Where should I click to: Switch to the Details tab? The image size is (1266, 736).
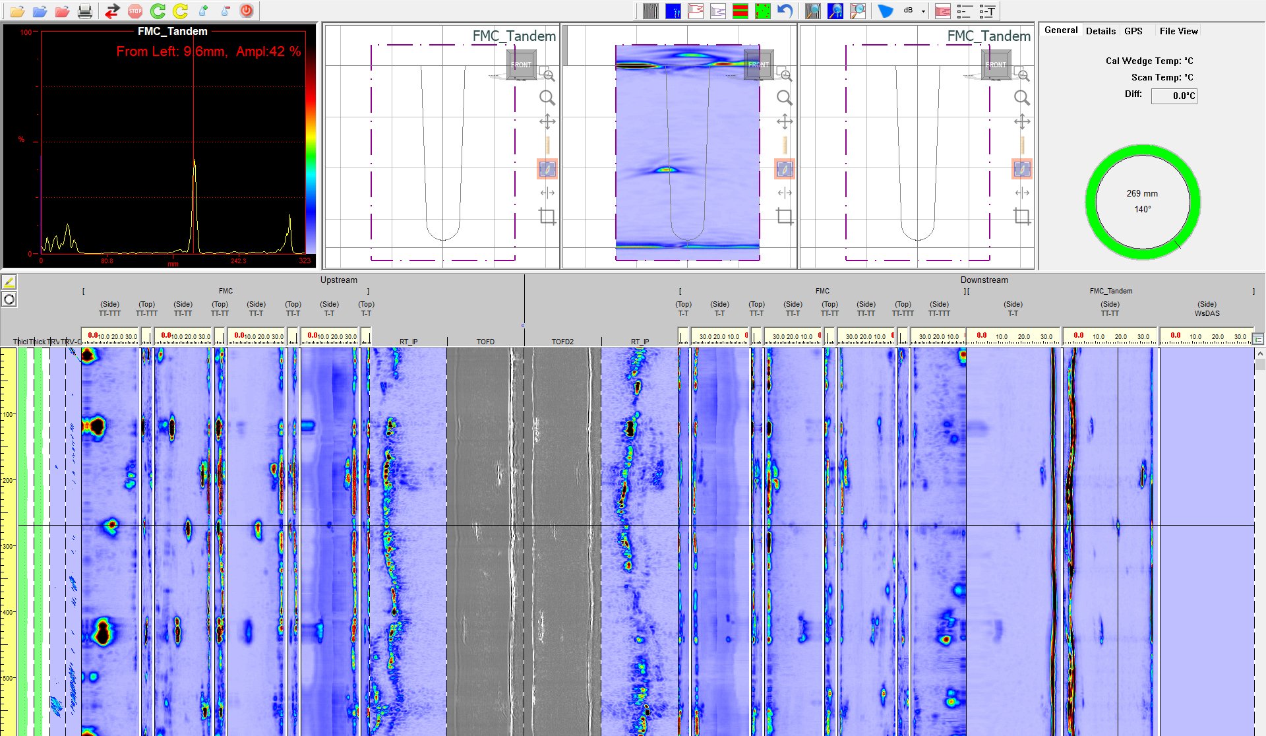click(1100, 31)
